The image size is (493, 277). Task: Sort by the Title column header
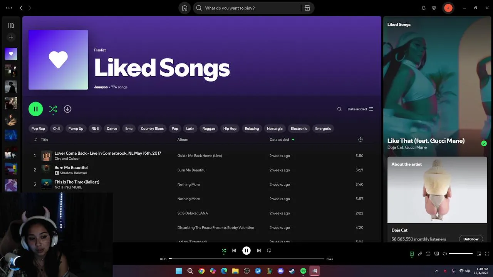tap(45, 140)
